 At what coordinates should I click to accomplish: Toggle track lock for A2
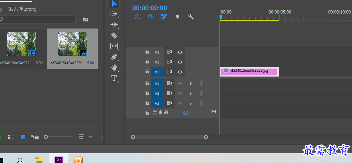pos(147,93)
